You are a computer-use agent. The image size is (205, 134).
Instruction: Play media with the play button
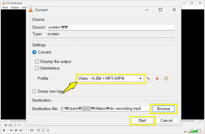(x=4, y=130)
